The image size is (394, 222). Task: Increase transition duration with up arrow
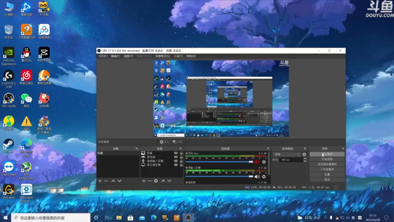(305, 158)
